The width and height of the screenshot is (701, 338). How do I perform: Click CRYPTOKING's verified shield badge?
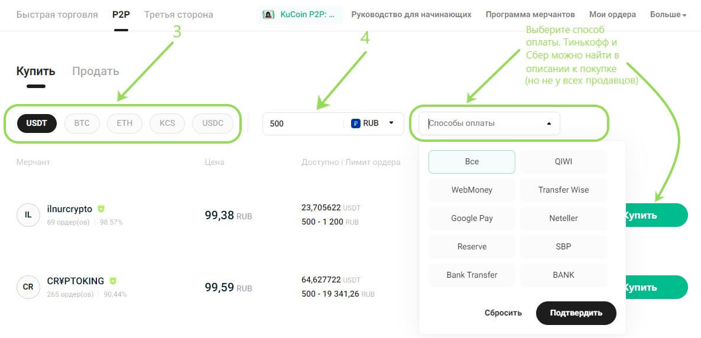(113, 281)
